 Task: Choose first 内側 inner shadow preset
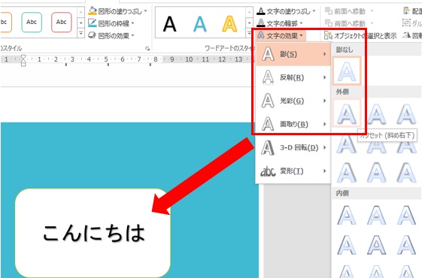point(347,215)
